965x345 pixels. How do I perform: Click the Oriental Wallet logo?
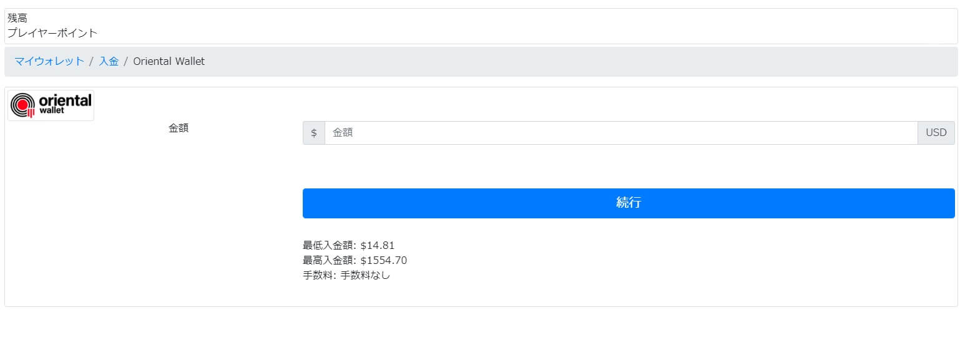click(51, 105)
